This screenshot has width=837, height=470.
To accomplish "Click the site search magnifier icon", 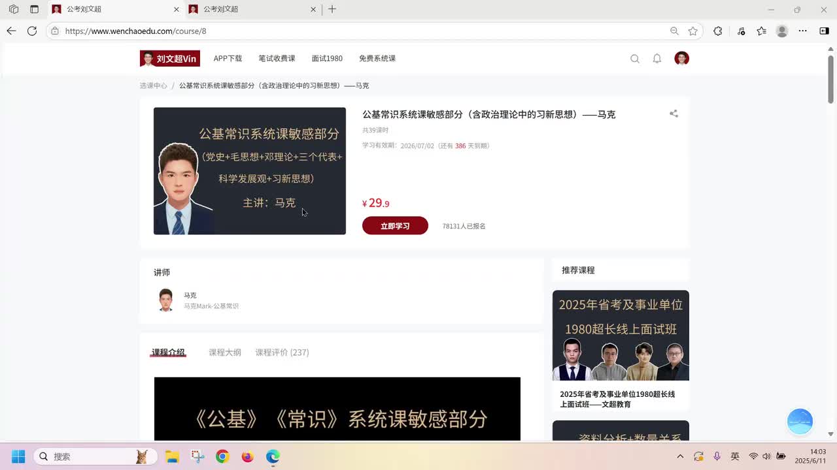I will click(x=635, y=59).
